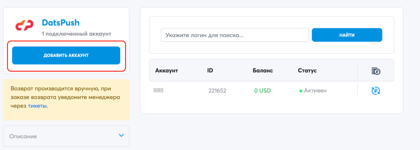The height and width of the screenshot is (150, 420).
Task: Click the Баланс column header
Action: coord(262,71)
